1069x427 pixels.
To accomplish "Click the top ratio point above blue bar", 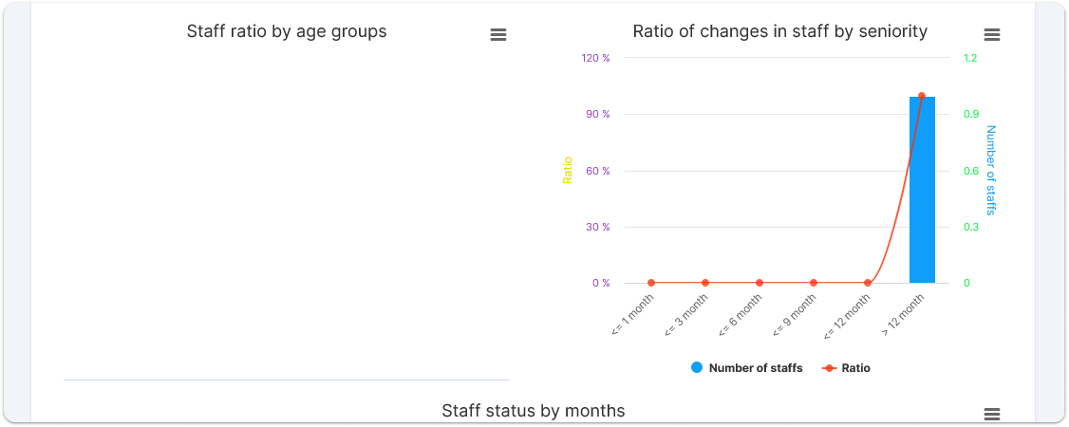I will click(922, 96).
